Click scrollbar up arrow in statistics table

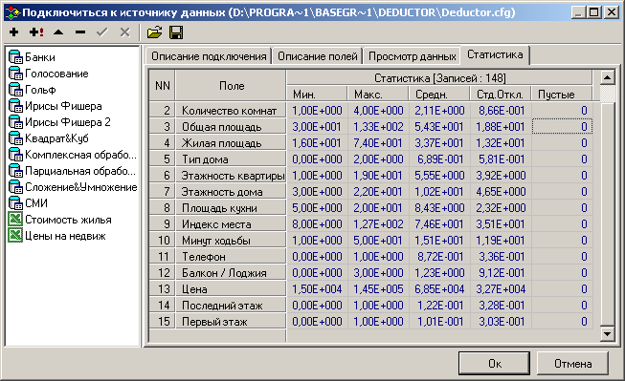(607, 77)
